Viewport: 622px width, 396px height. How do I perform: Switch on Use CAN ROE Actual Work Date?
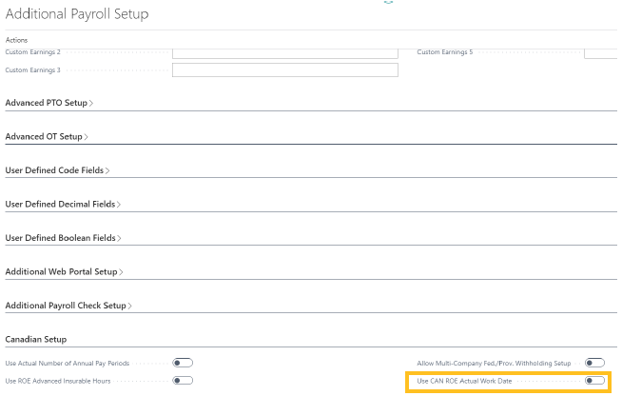click(x=594, y=381)
